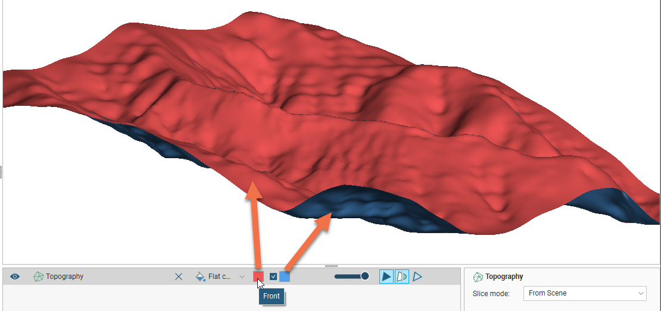Viewport: 661px width, 311px height.
Task: Click the Topography icon in the properties panel
Action: coord(478,277)
